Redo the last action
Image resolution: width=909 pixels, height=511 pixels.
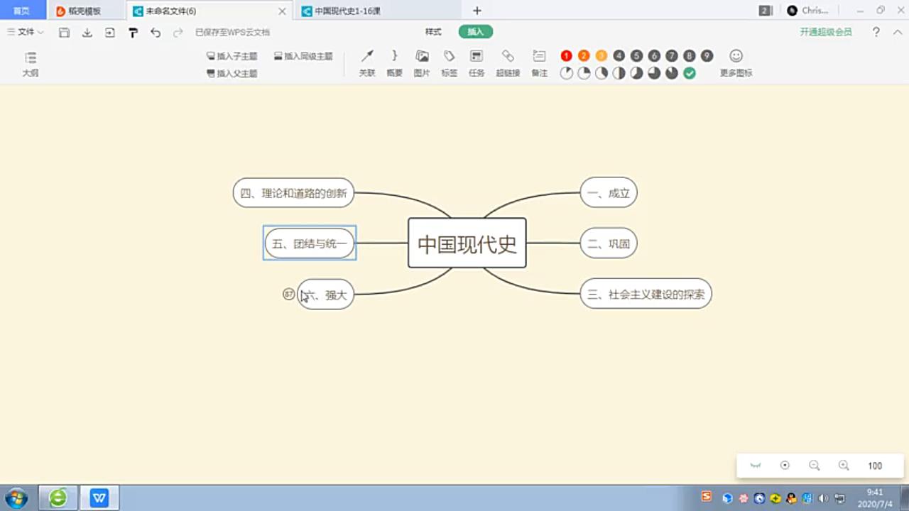(178, 33)
